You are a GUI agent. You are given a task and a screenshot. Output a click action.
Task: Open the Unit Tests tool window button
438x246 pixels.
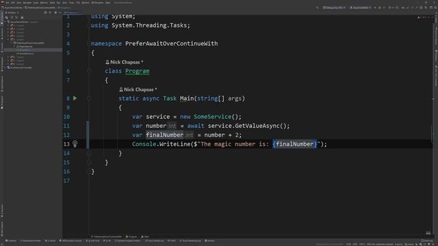coord(92,241)
